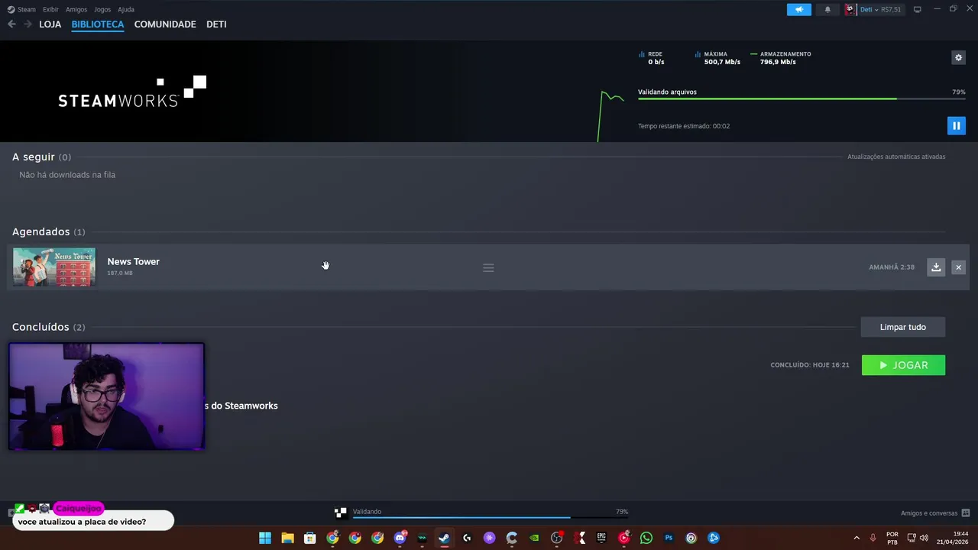Click Tempo restante estimado text

click(684, 126)
